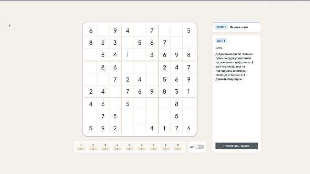Click the ПРОВЕРИТЬ / ДАЛЕЕ button
Viewport: 310px width, 174px height.
237,146
